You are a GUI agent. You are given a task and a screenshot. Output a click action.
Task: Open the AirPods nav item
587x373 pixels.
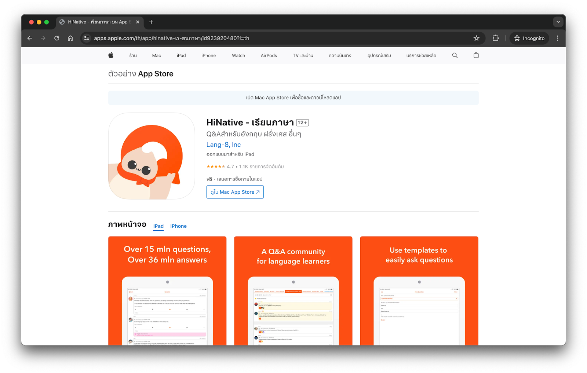click(269, 56)
